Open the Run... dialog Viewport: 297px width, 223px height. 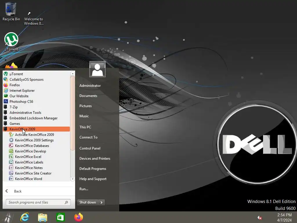pyautogui.click(x=84, y=189)
